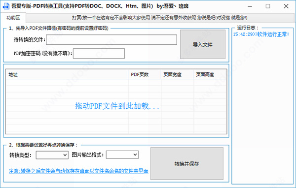The image size is (296, 188).
Task: Click the PDF页数 column header
Action: (x=145, y=75)
